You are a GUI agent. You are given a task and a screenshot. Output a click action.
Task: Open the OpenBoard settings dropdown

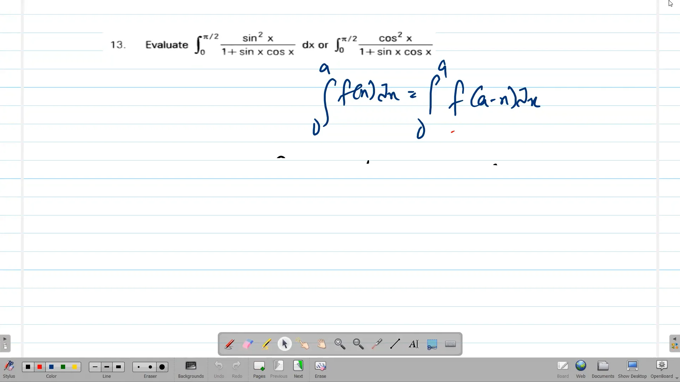pyautogui.click(x=662, y=369)
